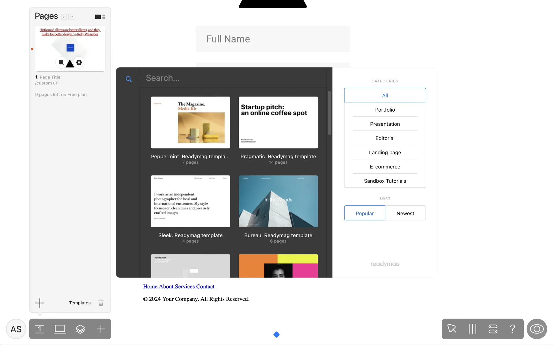553x345 pixels.
Task: Toggle the grid columns icon
Action: pyautogui.click(x=472, y=329)
